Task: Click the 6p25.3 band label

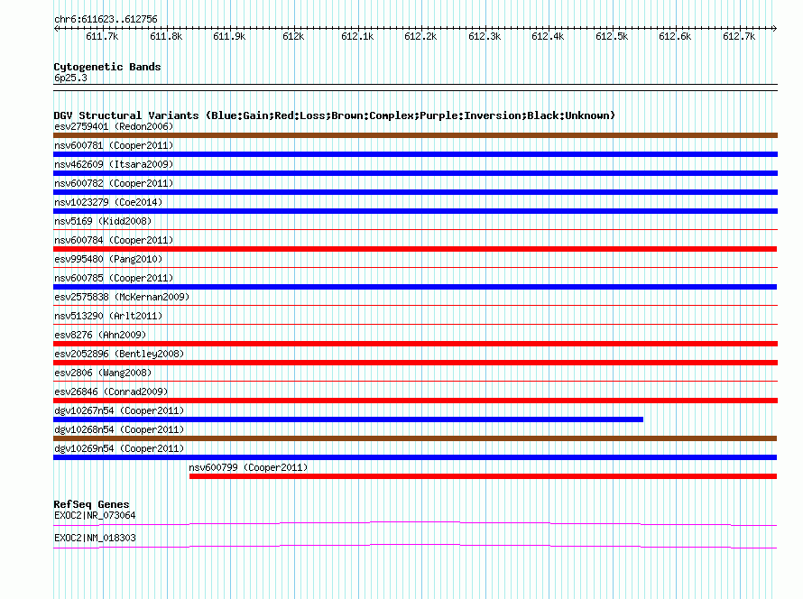Action: pos(70,78)
